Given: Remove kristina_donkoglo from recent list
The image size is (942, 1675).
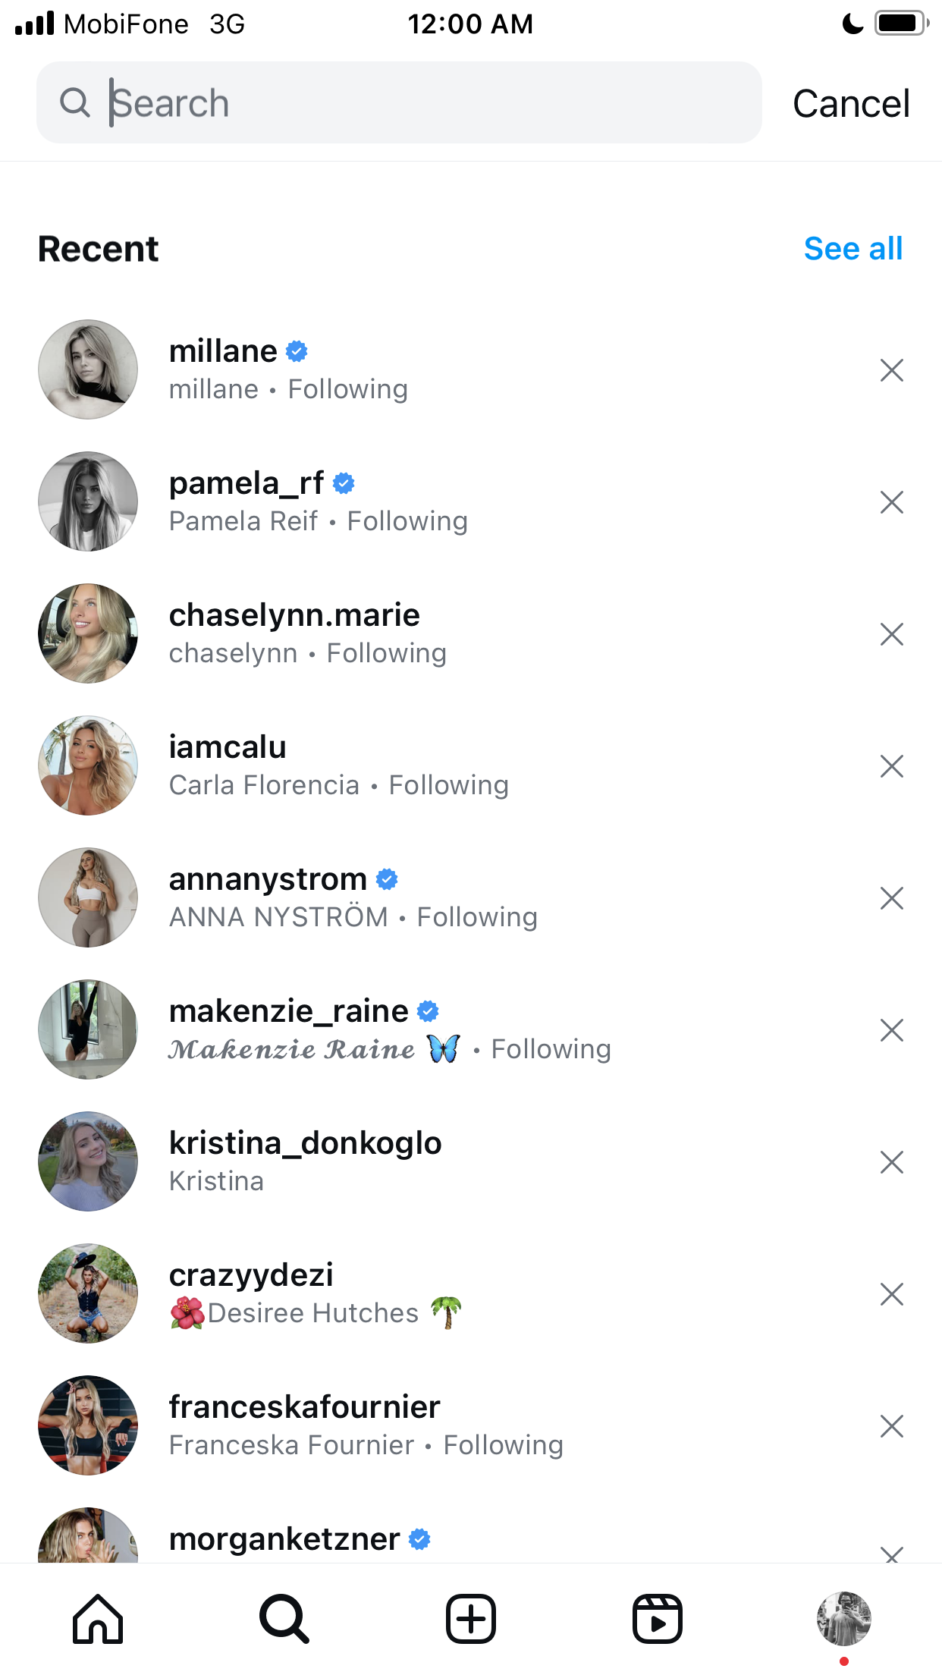Looking at the screenshot, I should point(892,1162).
